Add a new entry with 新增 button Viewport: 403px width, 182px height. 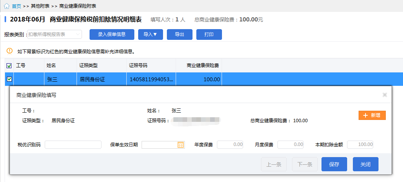coord(372,115)
